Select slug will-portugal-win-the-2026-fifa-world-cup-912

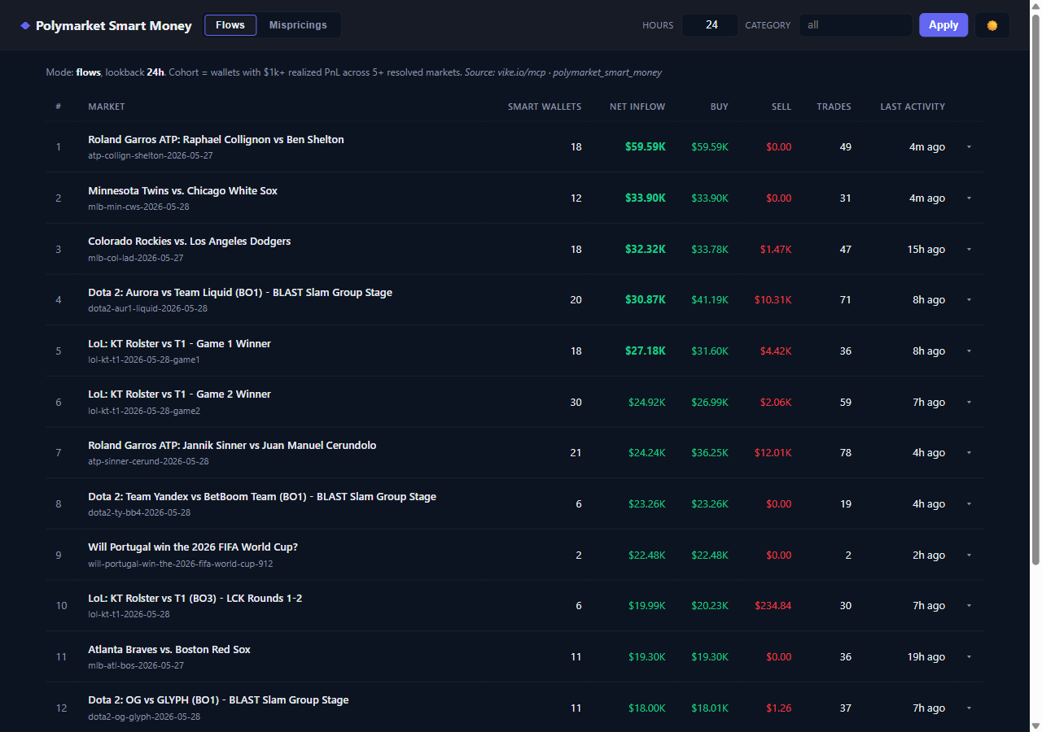point(181,564)
